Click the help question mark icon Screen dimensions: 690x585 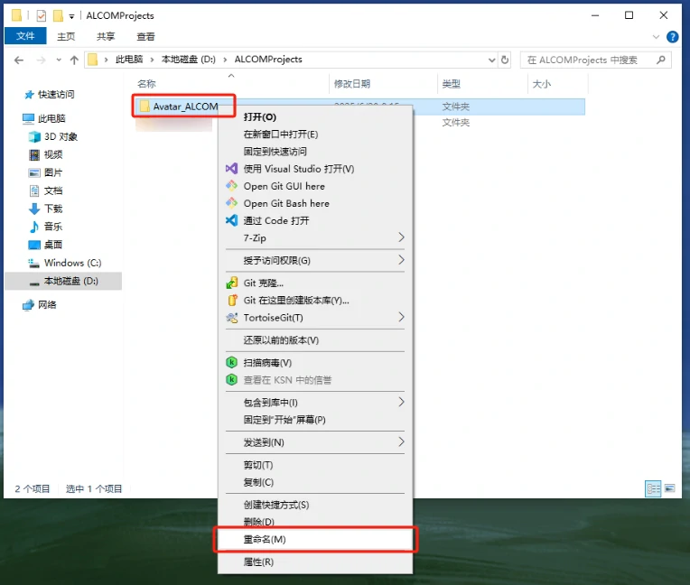tap(672, 36)
